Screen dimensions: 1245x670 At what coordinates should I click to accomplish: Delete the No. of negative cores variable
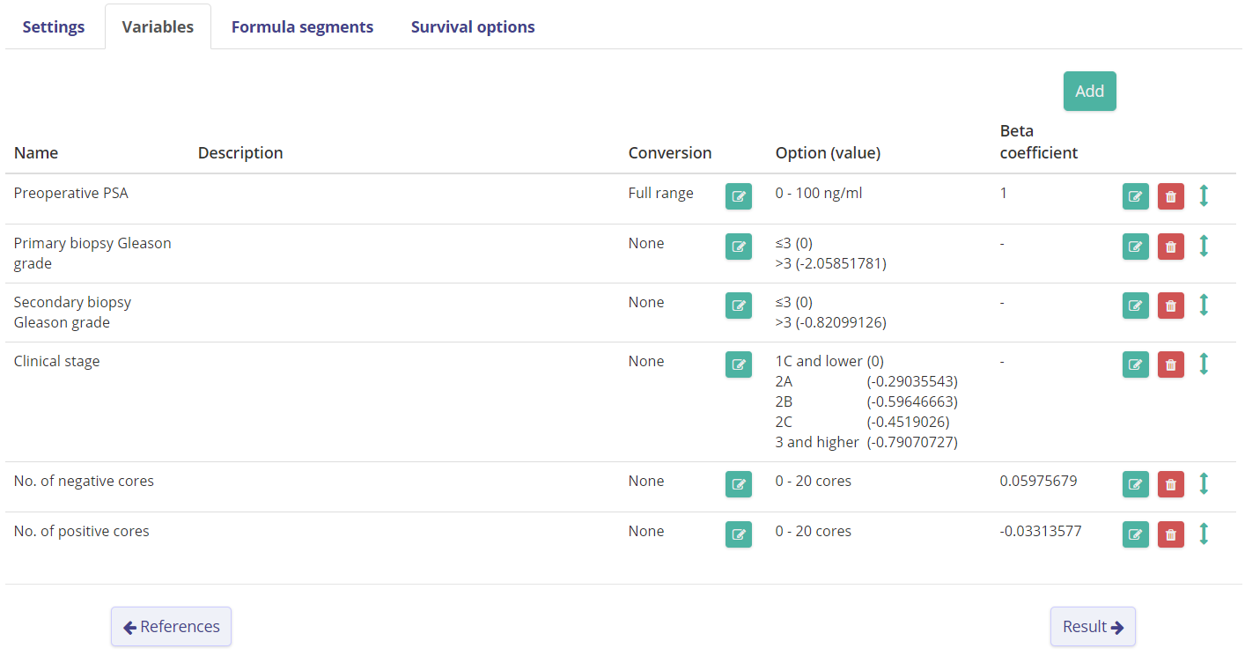pos(1170,484)
